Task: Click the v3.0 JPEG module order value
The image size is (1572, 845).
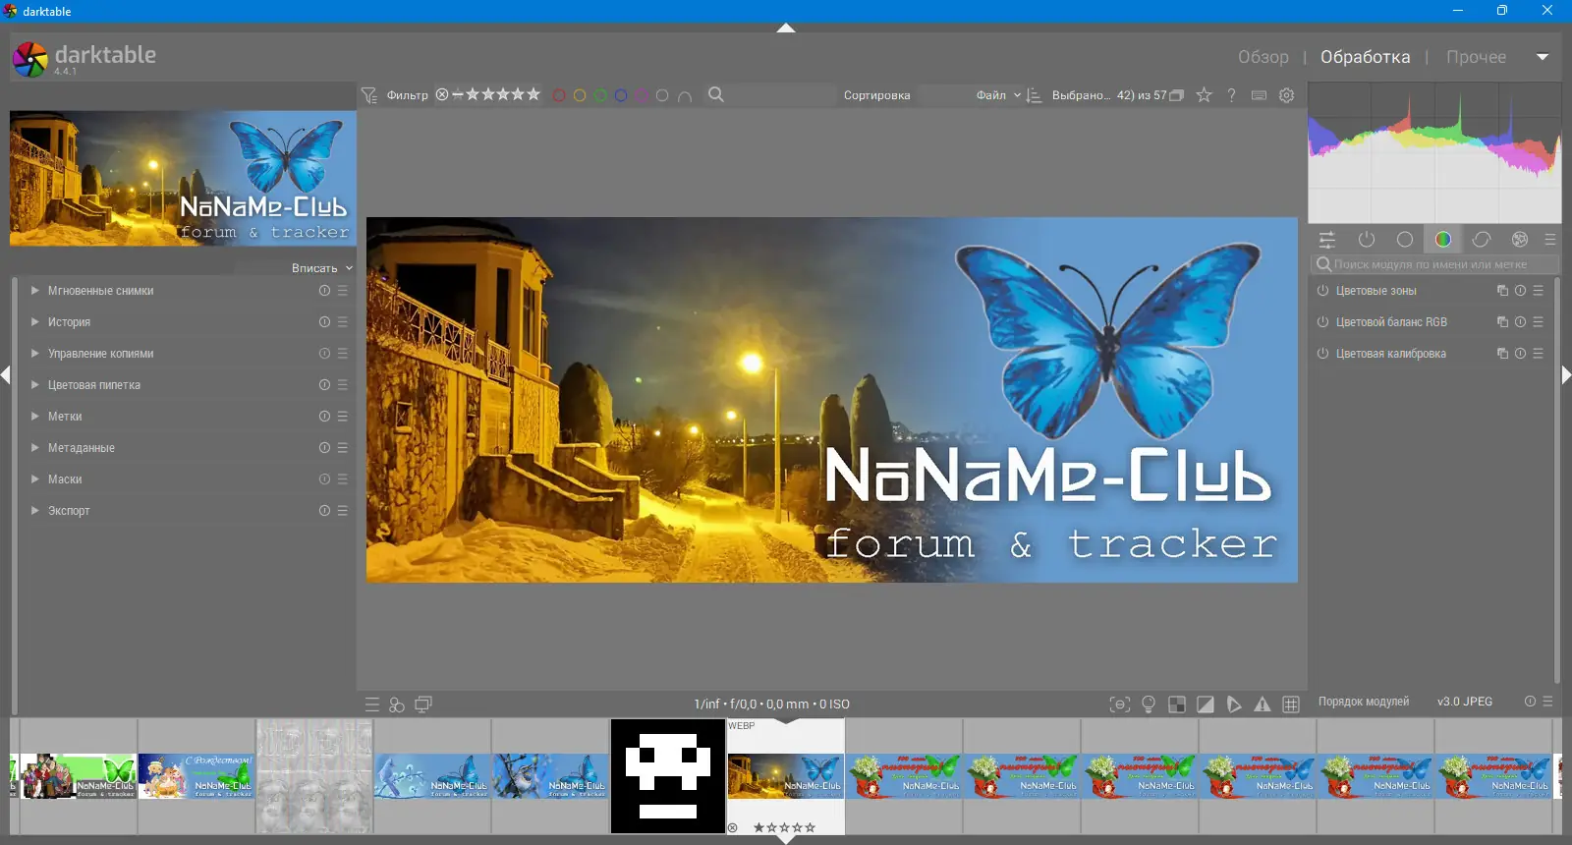Action: (1465, 702)
